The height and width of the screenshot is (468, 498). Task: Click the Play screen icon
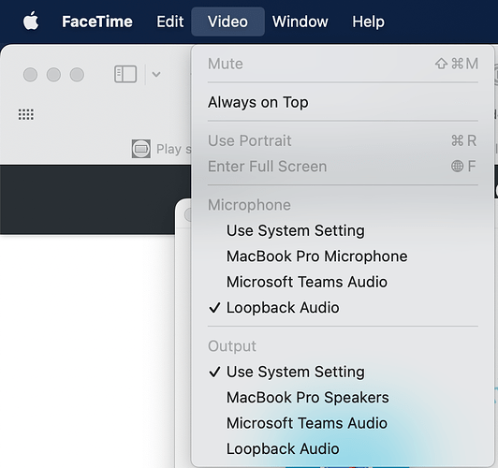[x=141, y=149]
